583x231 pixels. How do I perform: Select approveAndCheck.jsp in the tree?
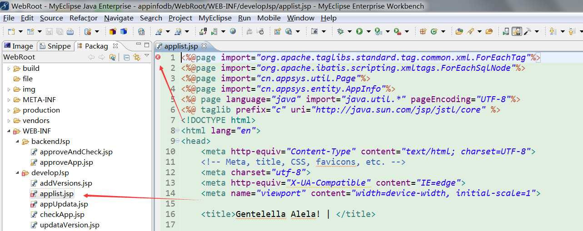coord(76,152)
